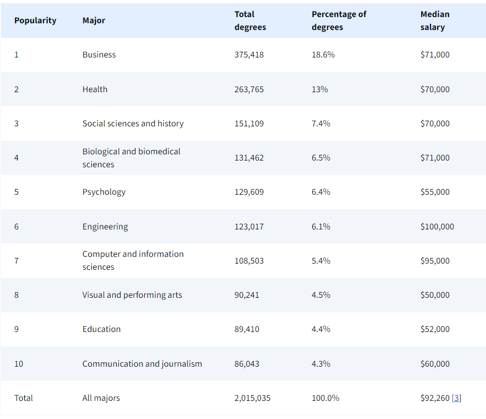Image resolution: width=486 pixels, height=419 pixels.
Task: Open the footnote [3] link
Action: (x=456, y=398)
